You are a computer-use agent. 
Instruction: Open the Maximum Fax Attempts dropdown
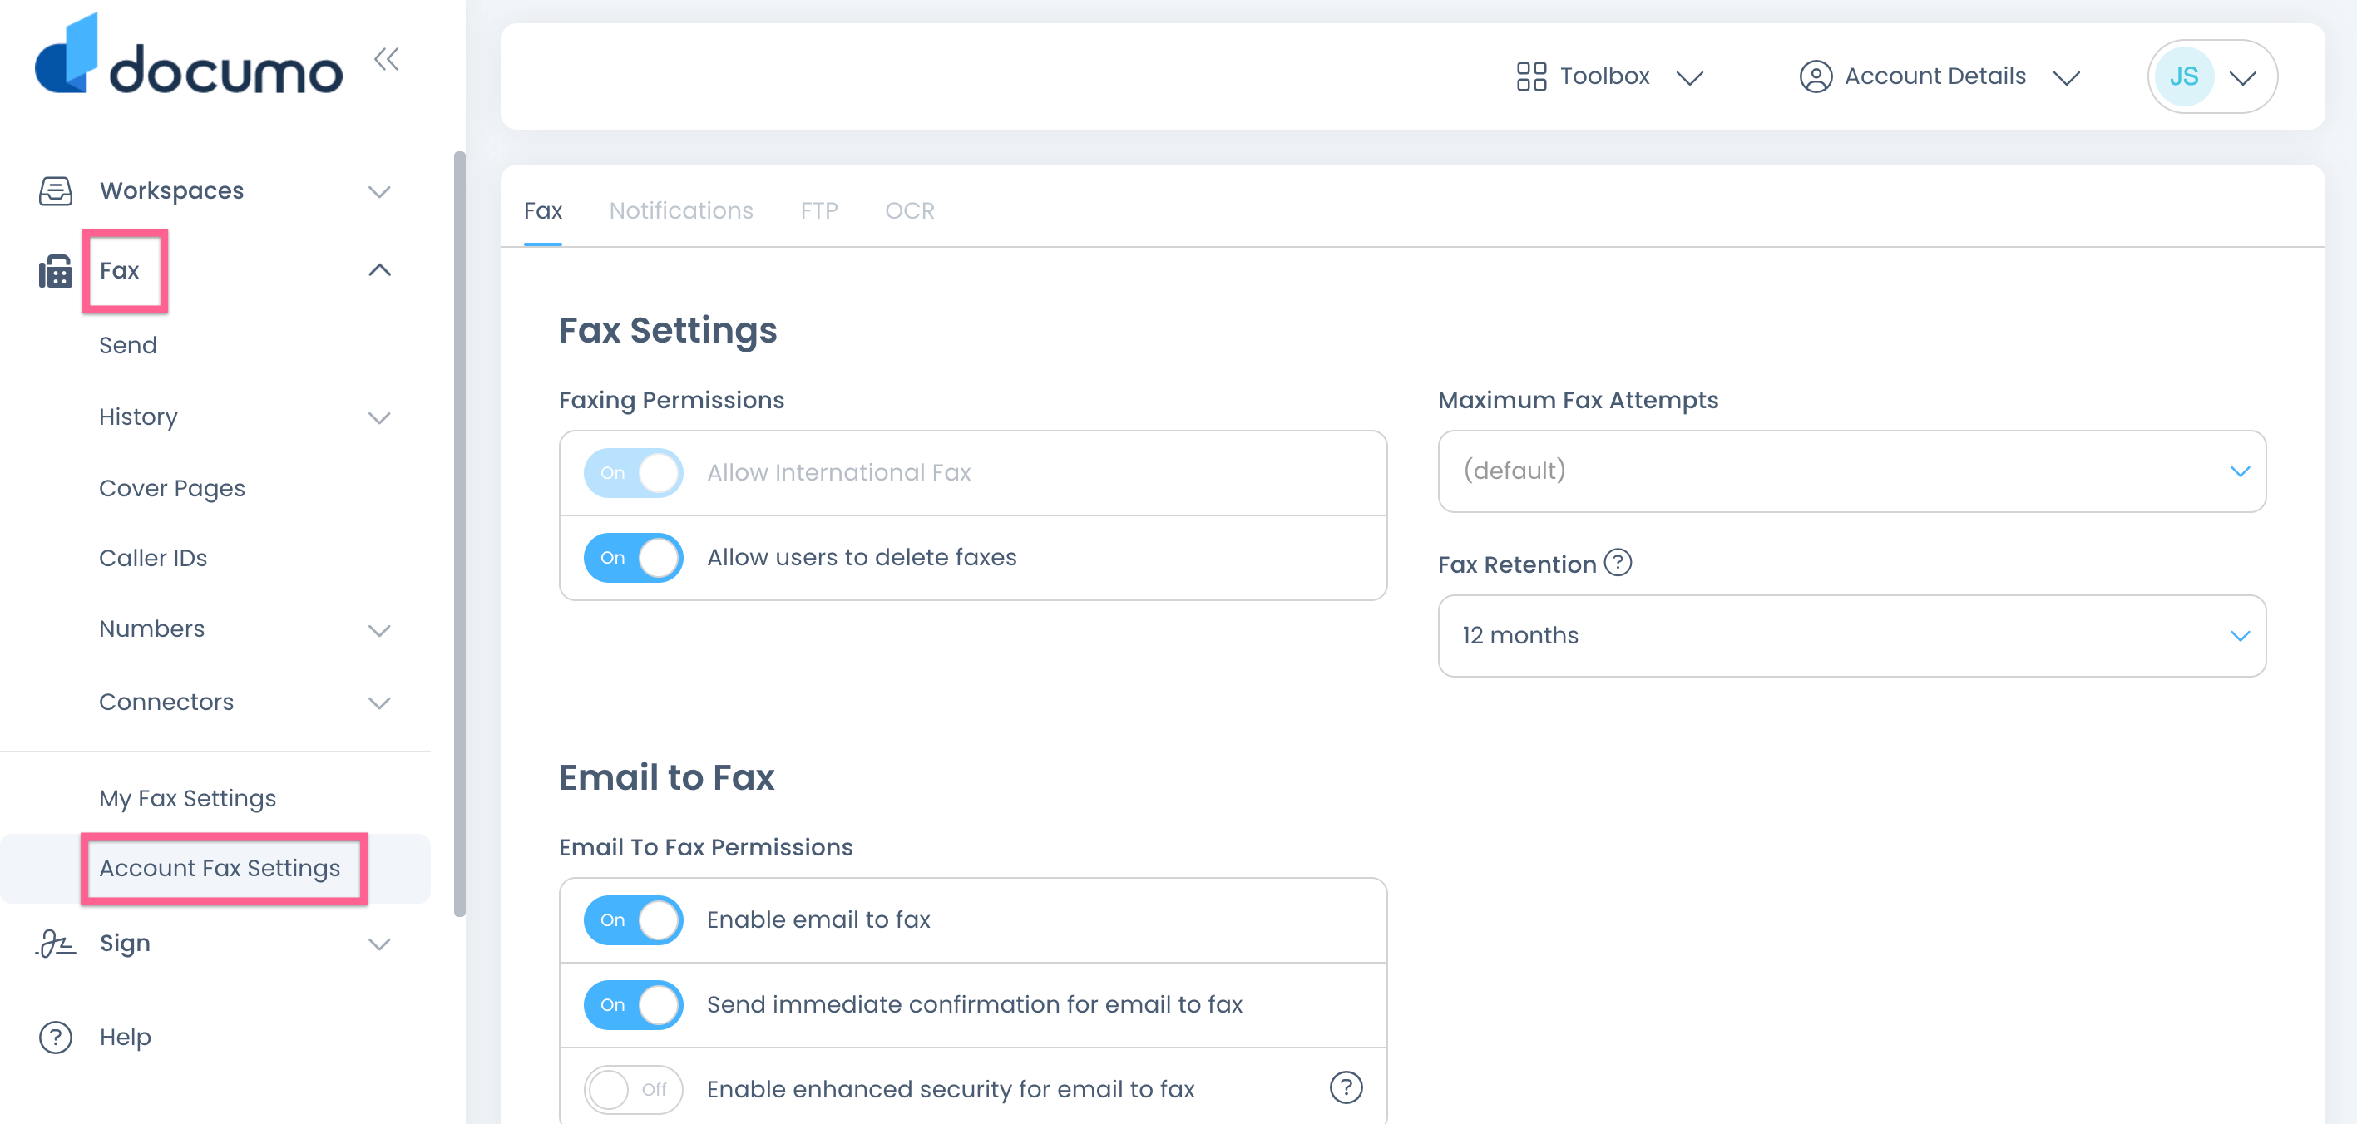tap(1851, 472)
